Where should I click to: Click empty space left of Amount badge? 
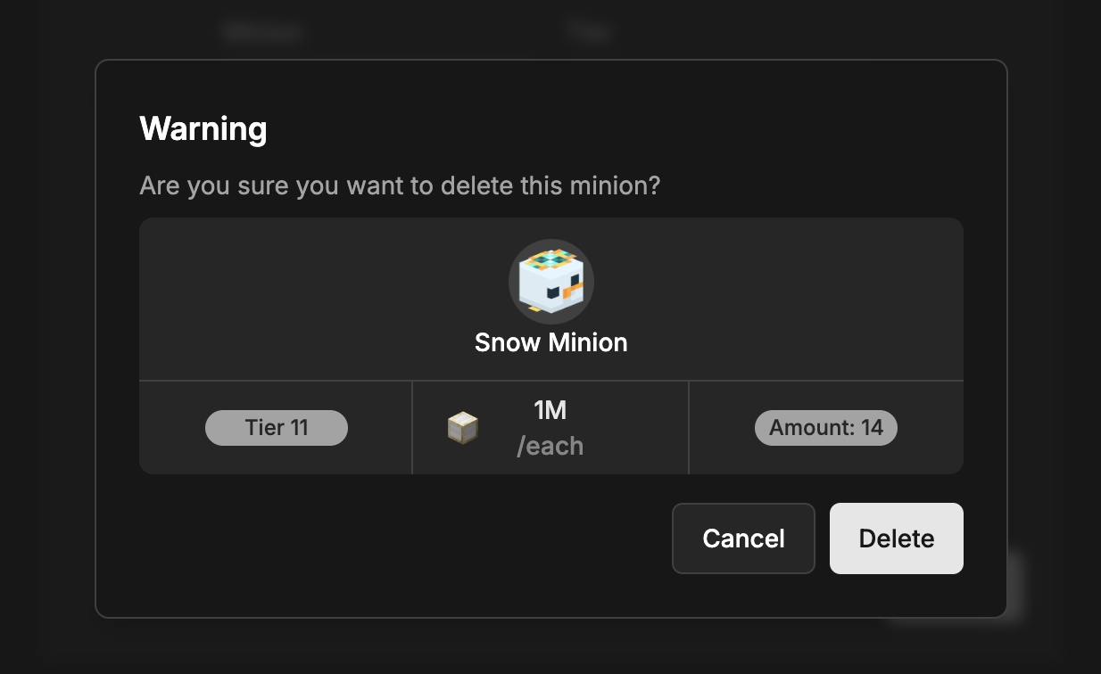721,428
